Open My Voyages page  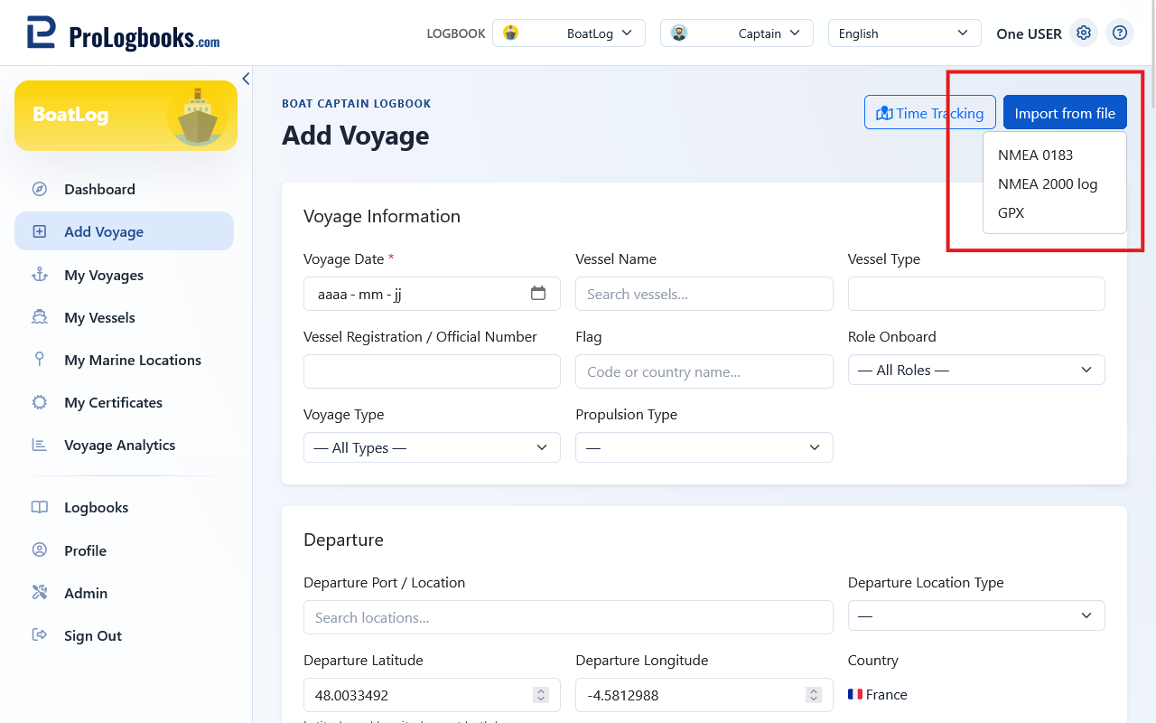tap(124, 275)
